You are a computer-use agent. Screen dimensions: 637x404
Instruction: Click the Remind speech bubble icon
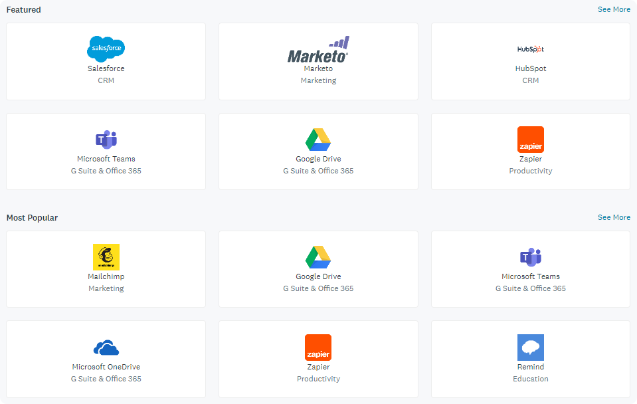(x=531, y=348)
